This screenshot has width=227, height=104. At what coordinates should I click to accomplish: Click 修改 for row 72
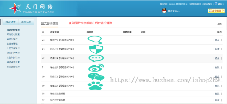pyautogui.click(x=217, y=58)
